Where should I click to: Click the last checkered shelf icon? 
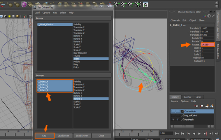tap(146, 5)
